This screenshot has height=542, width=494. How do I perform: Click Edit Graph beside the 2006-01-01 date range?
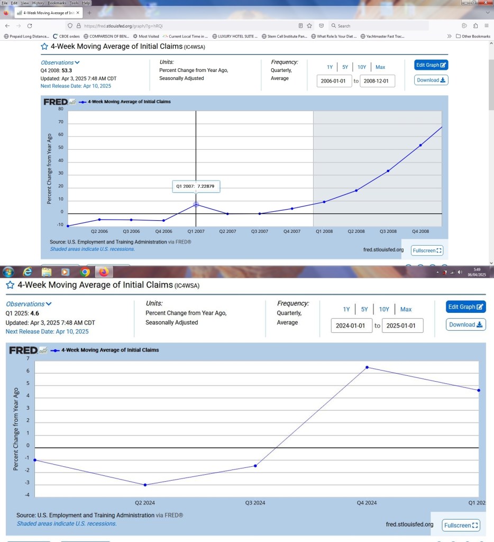click(431, 65)
